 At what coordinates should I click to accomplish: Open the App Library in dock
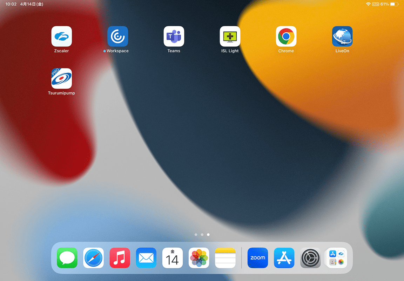point(337,258)
